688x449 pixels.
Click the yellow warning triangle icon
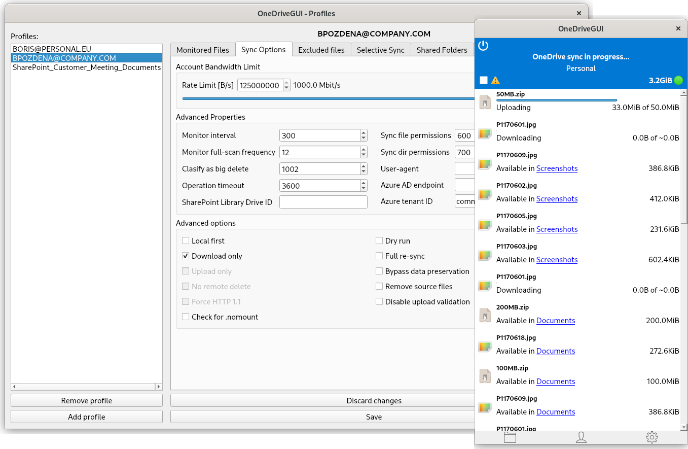[495, 80]
